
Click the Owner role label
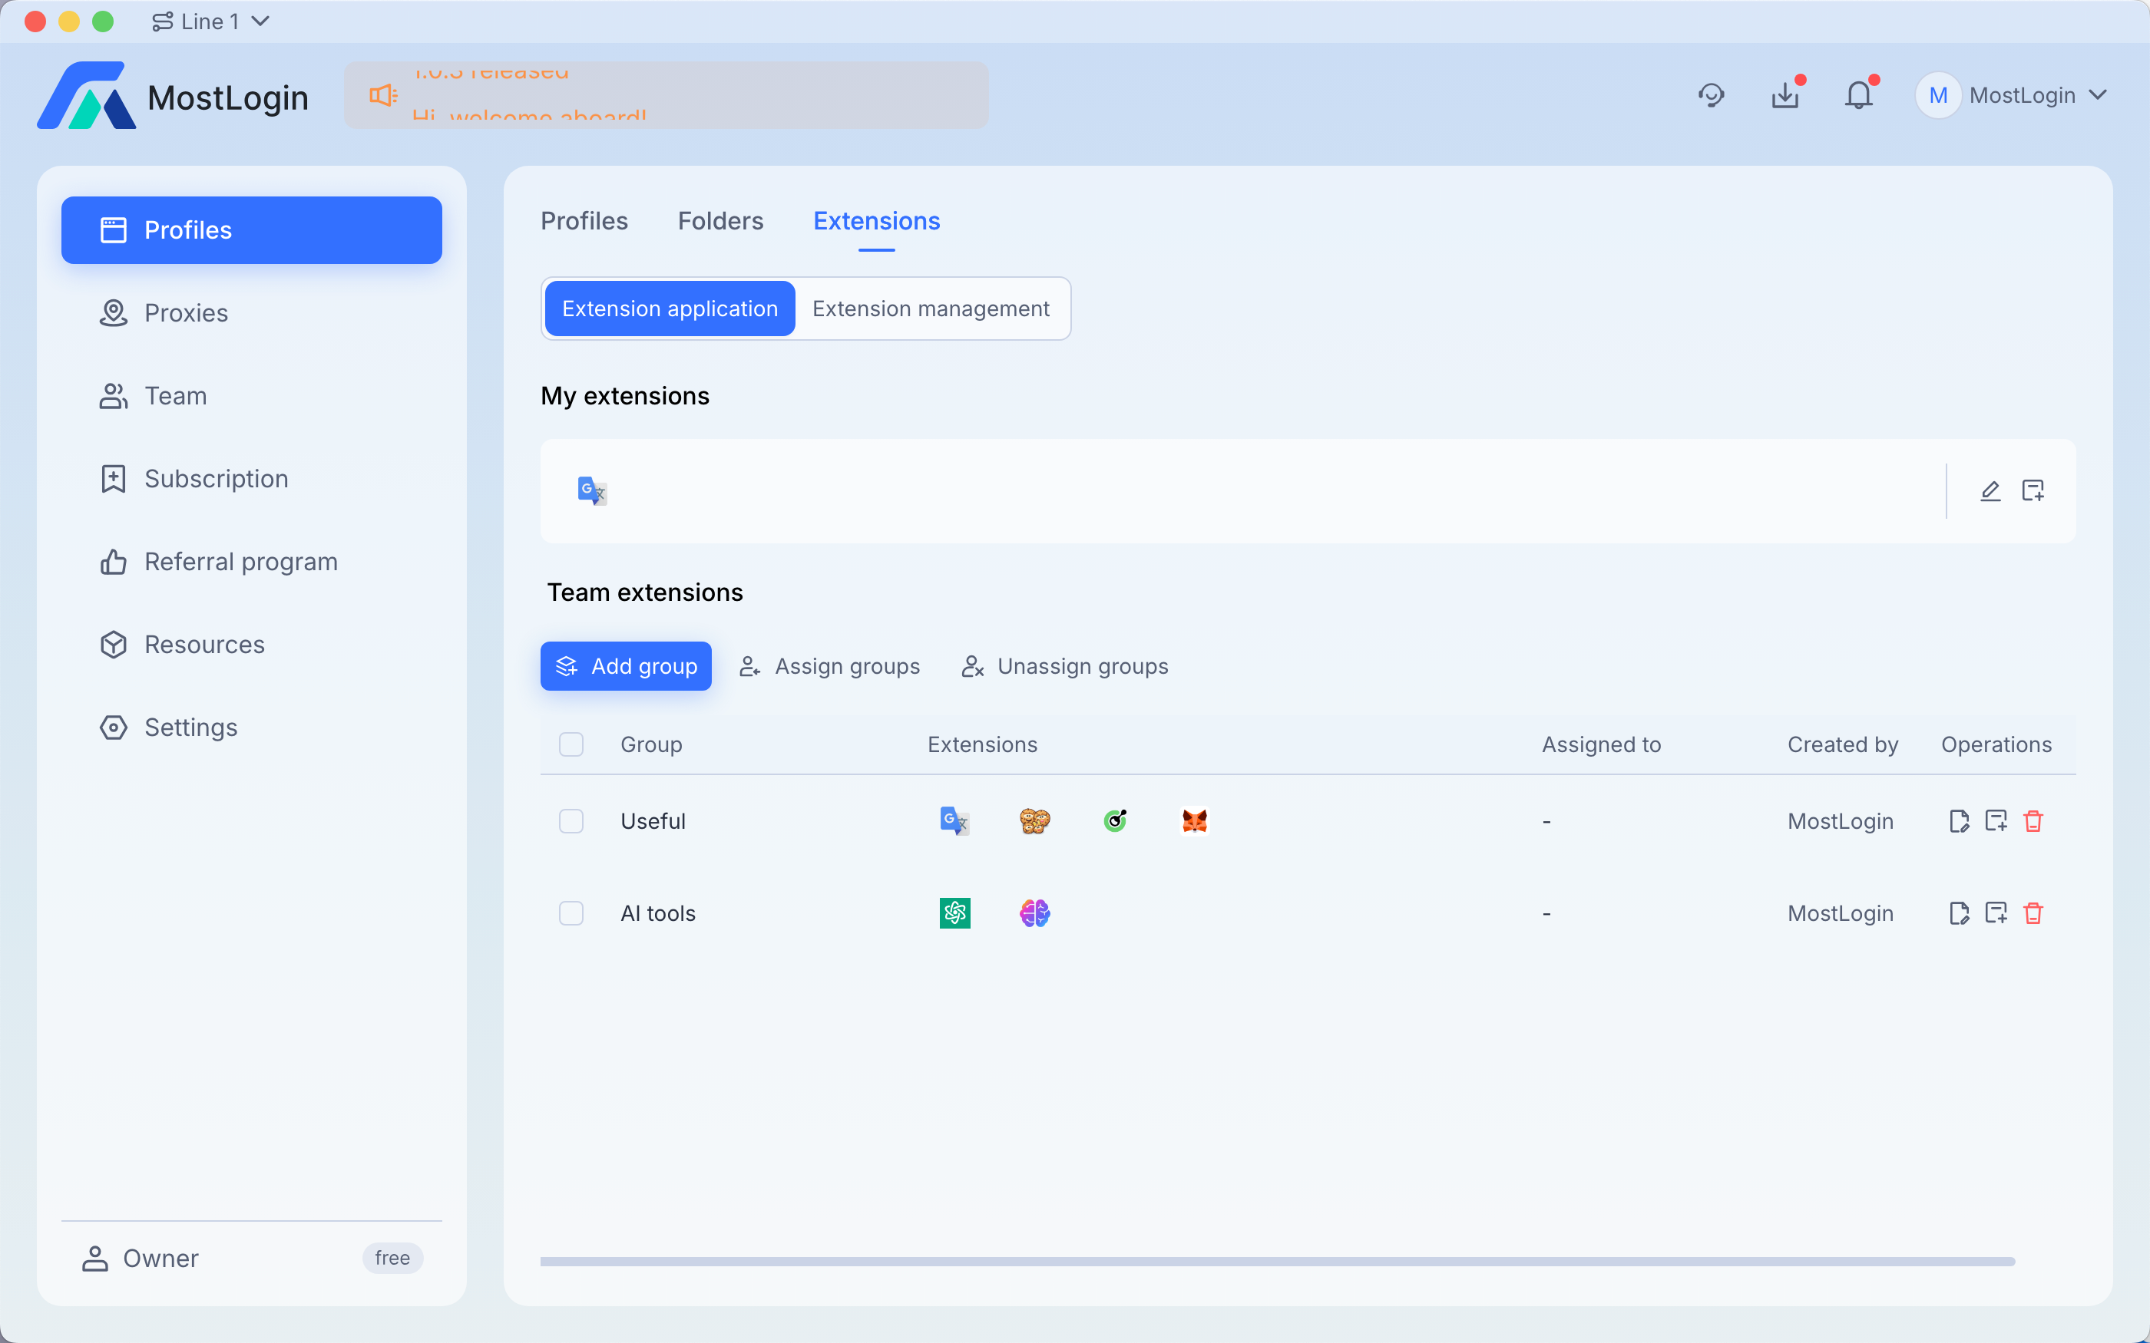pyautogui.click(x=160, y=1259)
